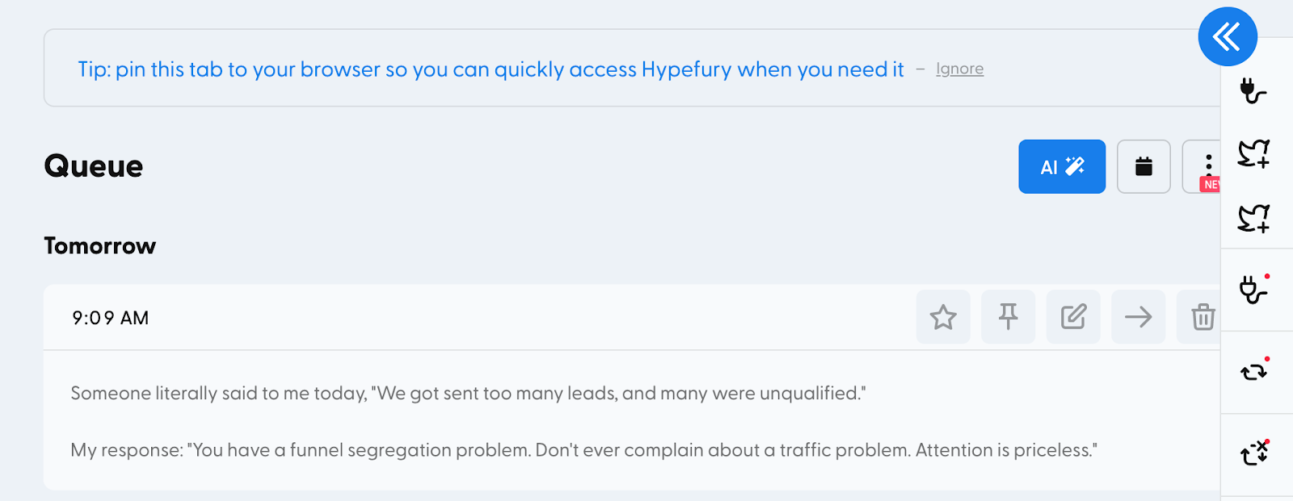This screenshot has height=501, width=1293.
Task: Open the AI magic wand button
Action: (1062, 167)
